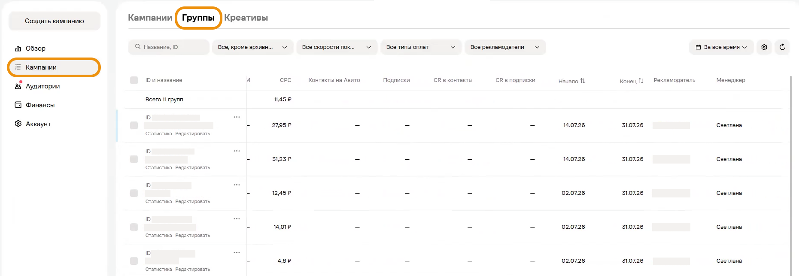
Task: Click Редактировать link under the first group
Action: coord(193,134)
